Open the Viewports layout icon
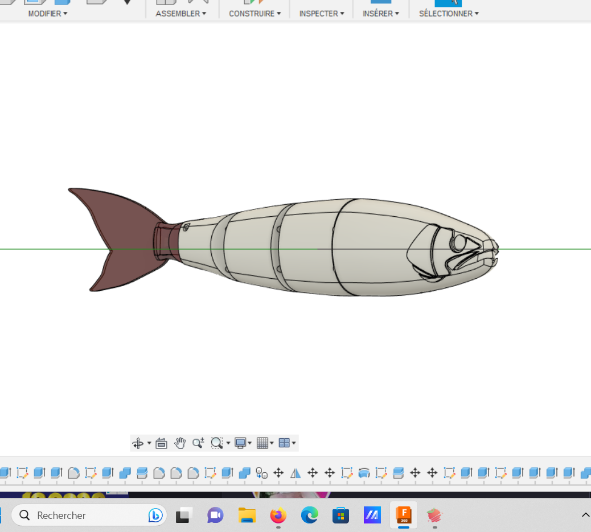The height and width of the screenshot is (532, 591). click(x=284, y=443)
